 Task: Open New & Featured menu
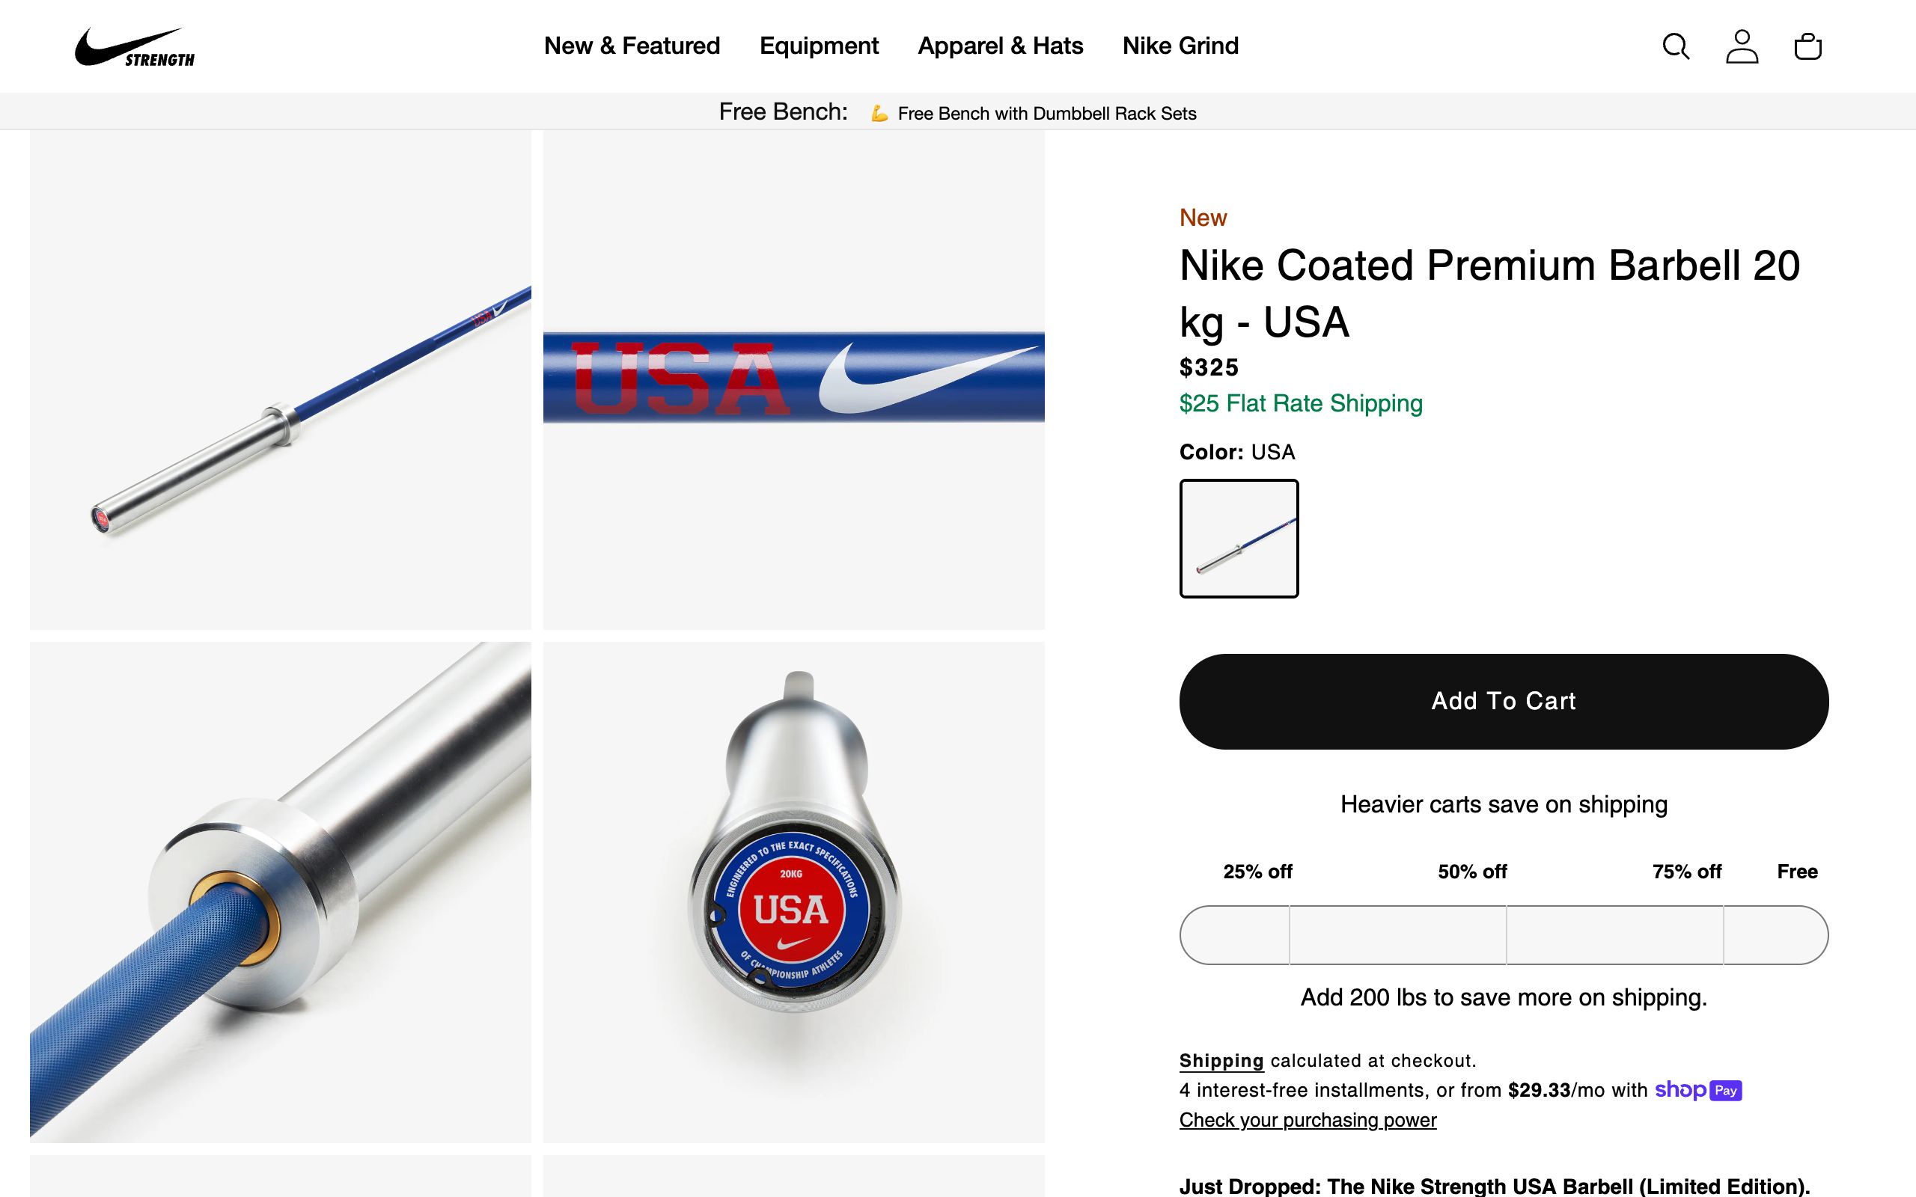(x=632, y=46)
